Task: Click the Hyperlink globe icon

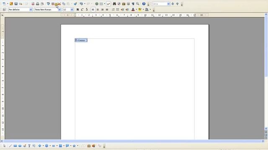Action: 97,4
